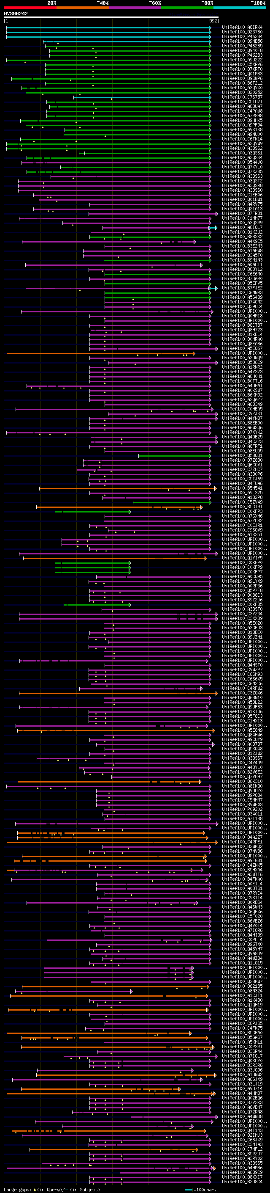
Task: Select UniRef100_A8IQL7 label
Action: click(x=242, y=227)
